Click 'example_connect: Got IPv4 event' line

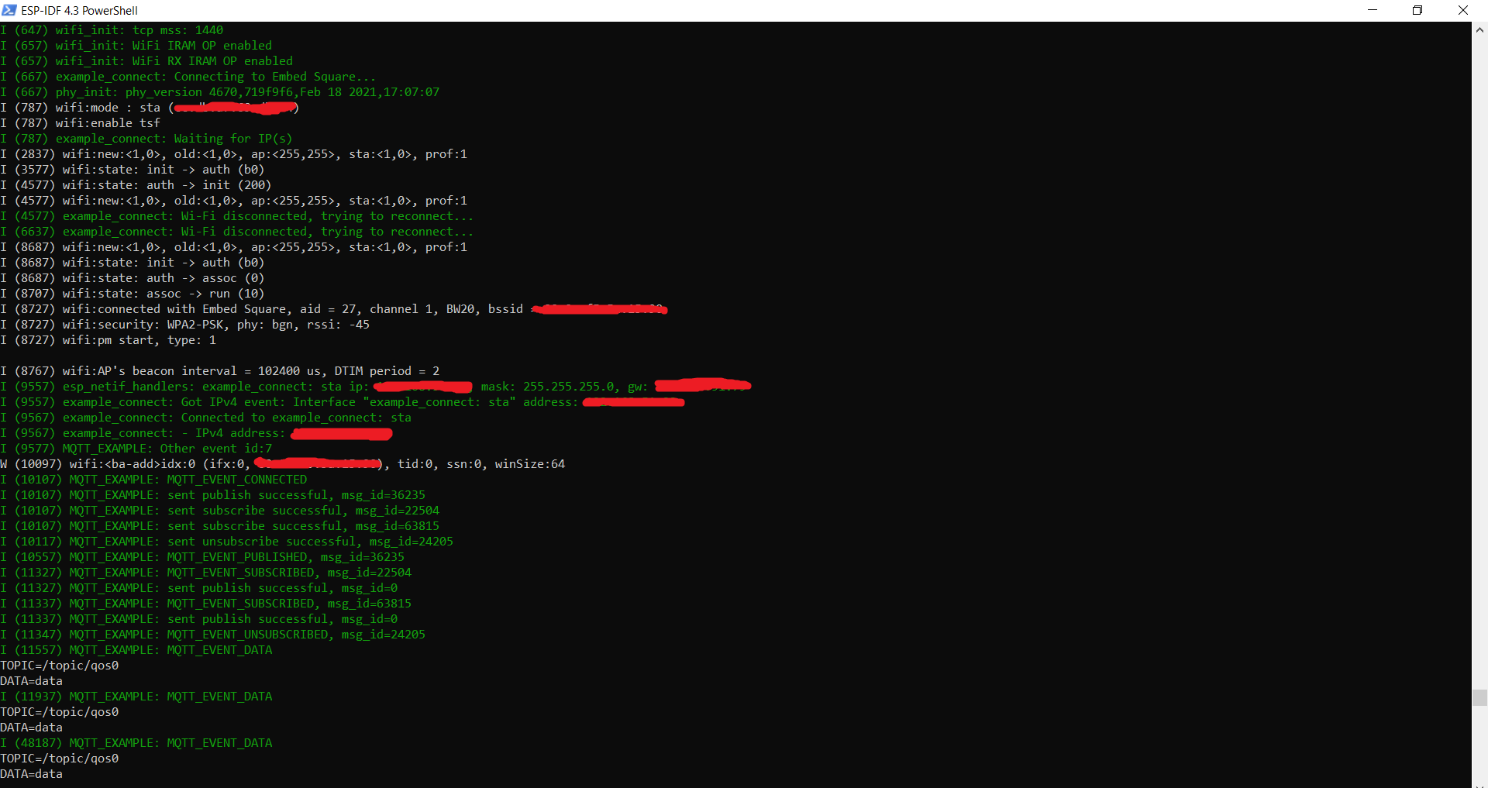[342, 402]
